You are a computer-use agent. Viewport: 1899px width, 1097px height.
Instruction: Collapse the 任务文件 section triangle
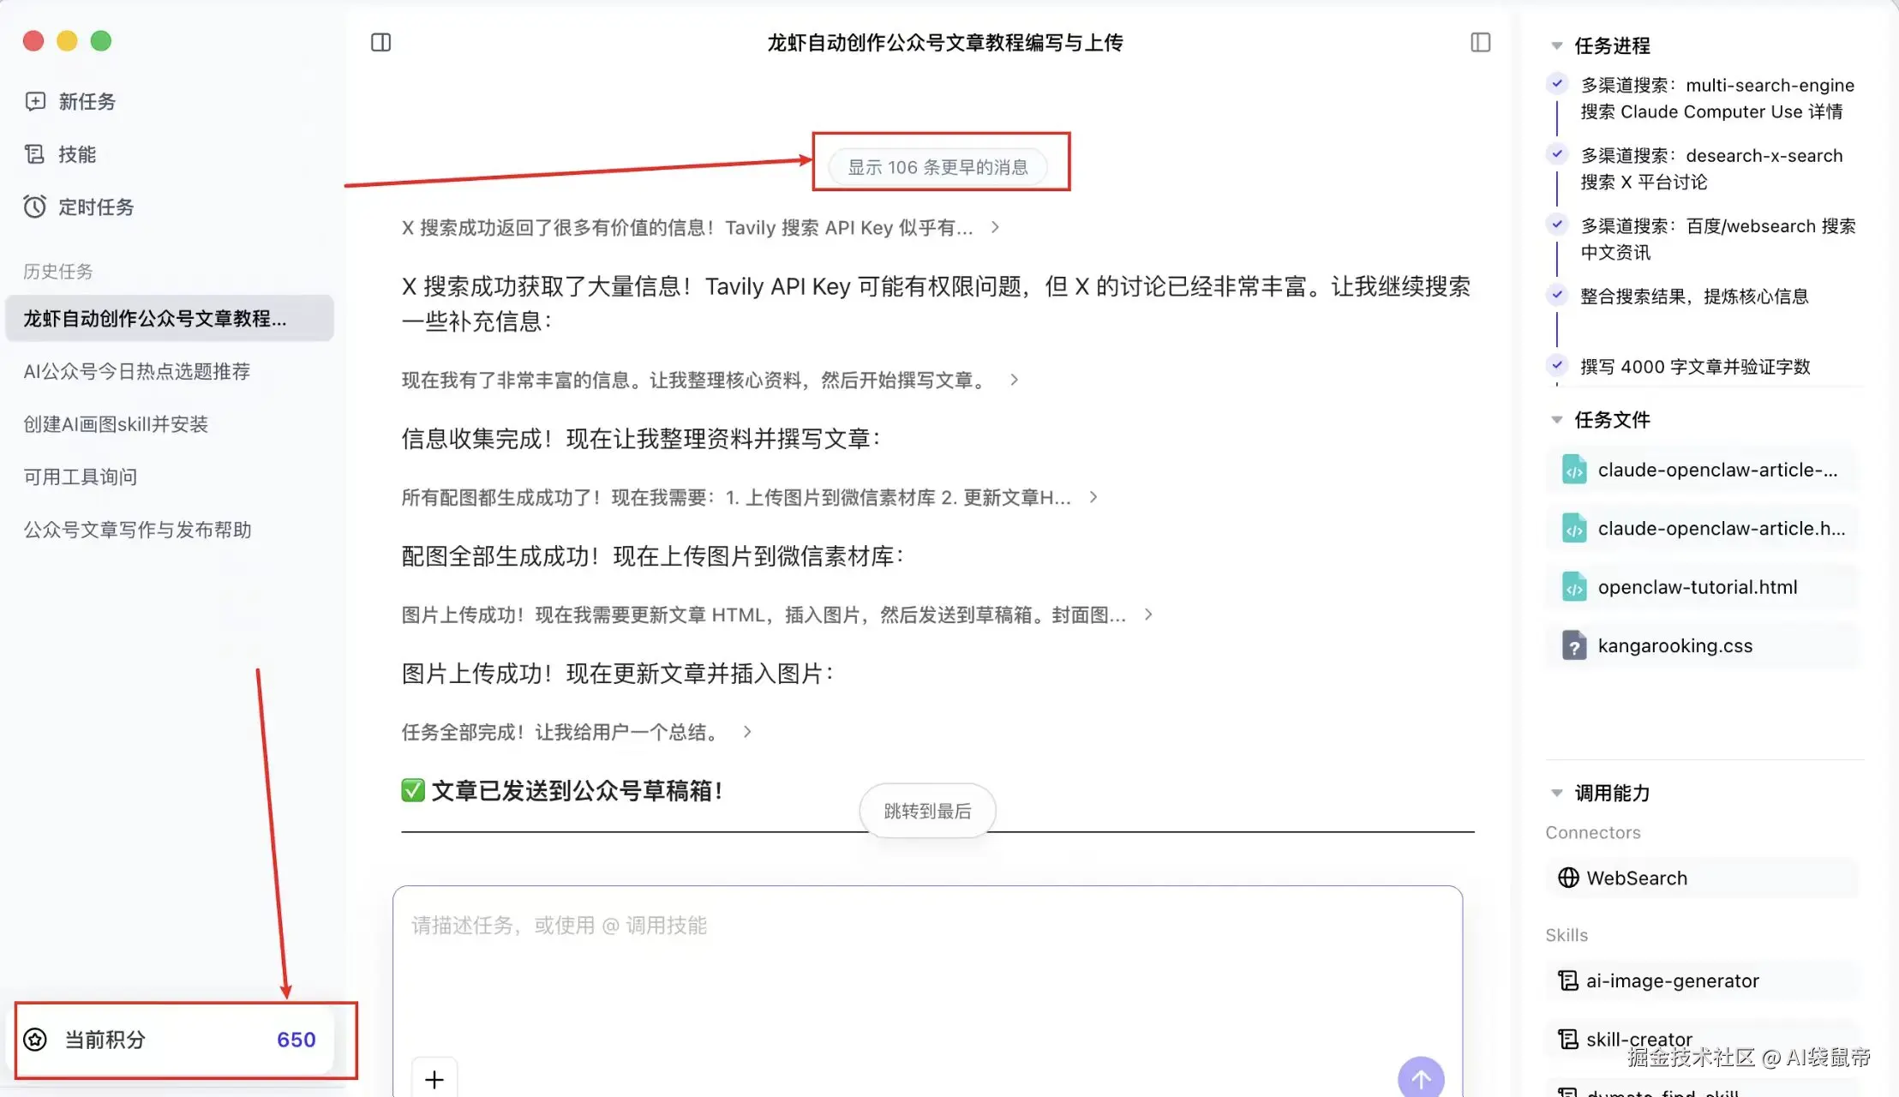[1557, 420]
